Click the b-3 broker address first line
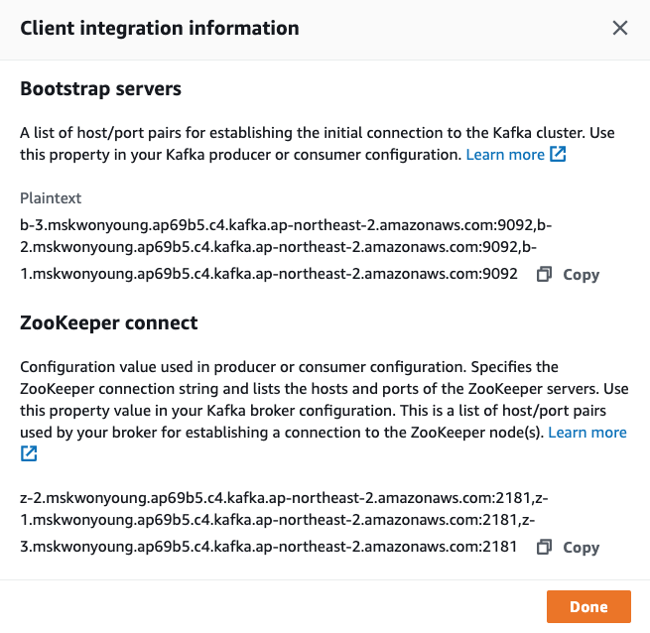Image resolution: width=650 pixels, height=633 pixels. 286,225
